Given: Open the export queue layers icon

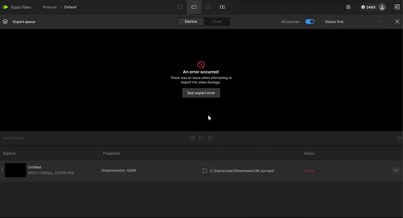Looking at the screenshot, I should [x=5, y=22].
